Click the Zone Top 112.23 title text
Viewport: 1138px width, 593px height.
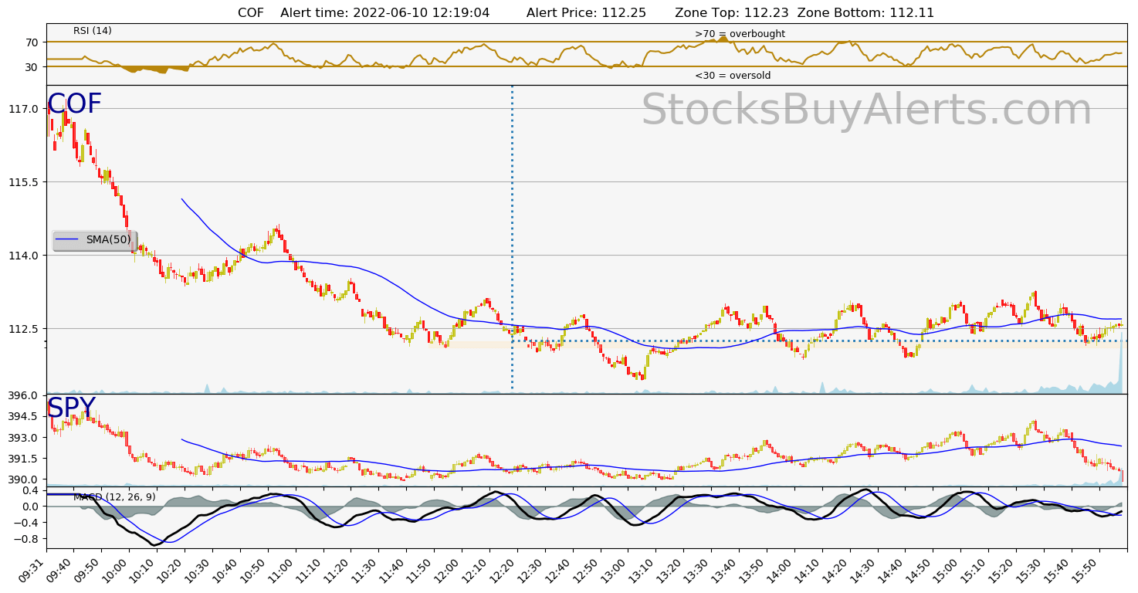coord(731,12)
